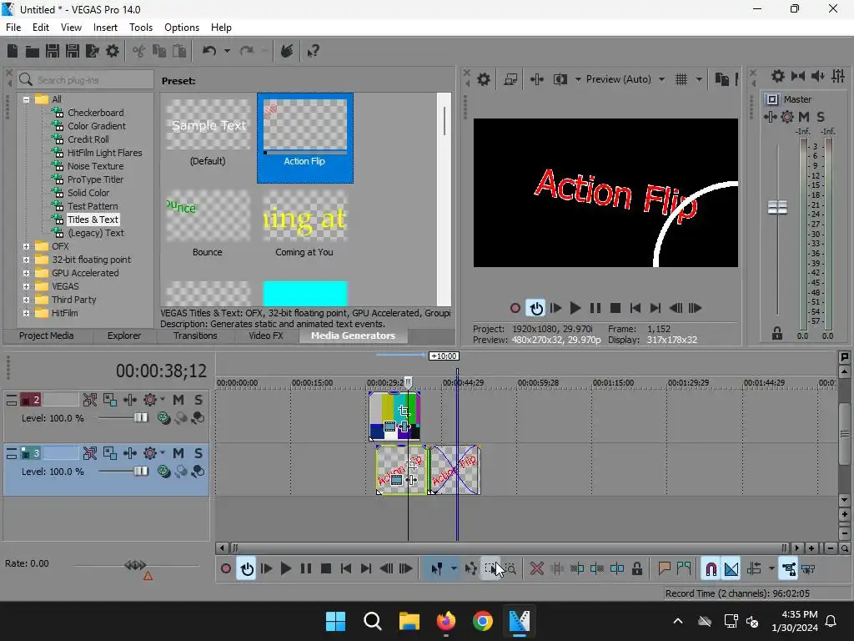Screen dimensions: 854x641
Task: Undo the last action in the toolbar
Action: 209,51
